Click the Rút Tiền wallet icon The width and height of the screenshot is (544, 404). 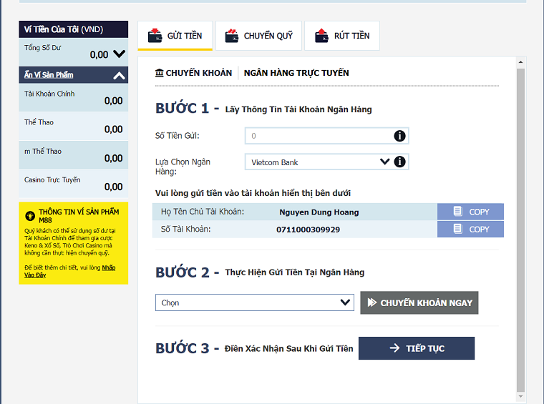(x=321, y=35)
